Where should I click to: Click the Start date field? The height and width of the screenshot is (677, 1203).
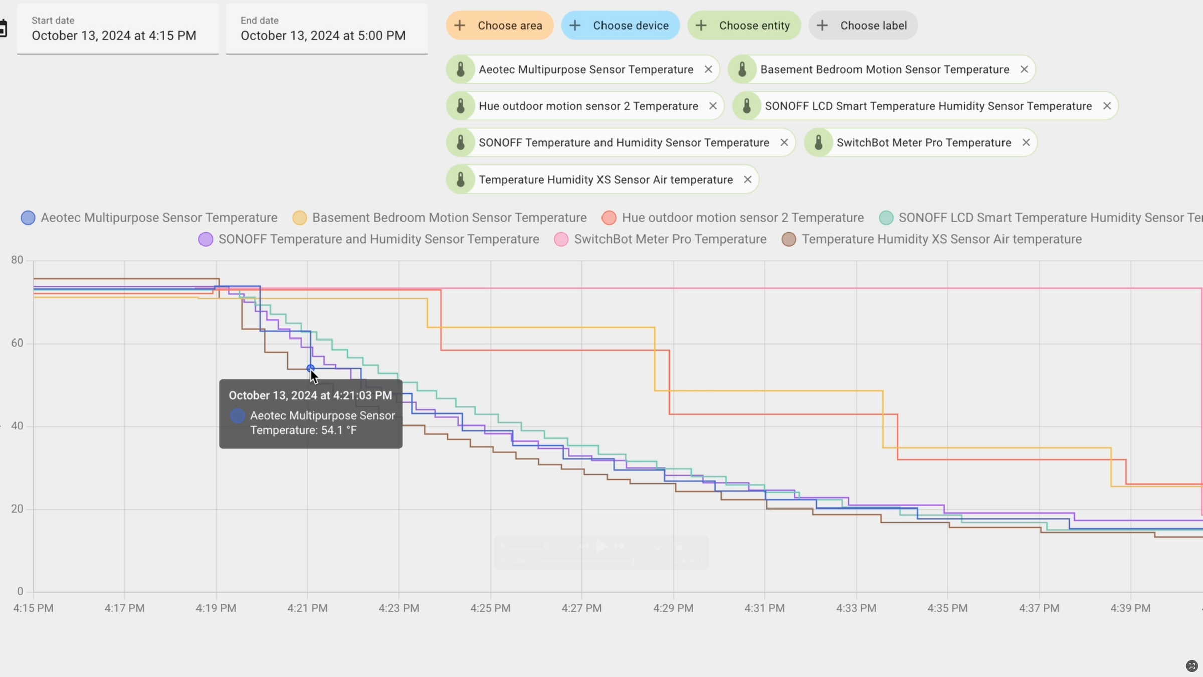click(117, 29)
